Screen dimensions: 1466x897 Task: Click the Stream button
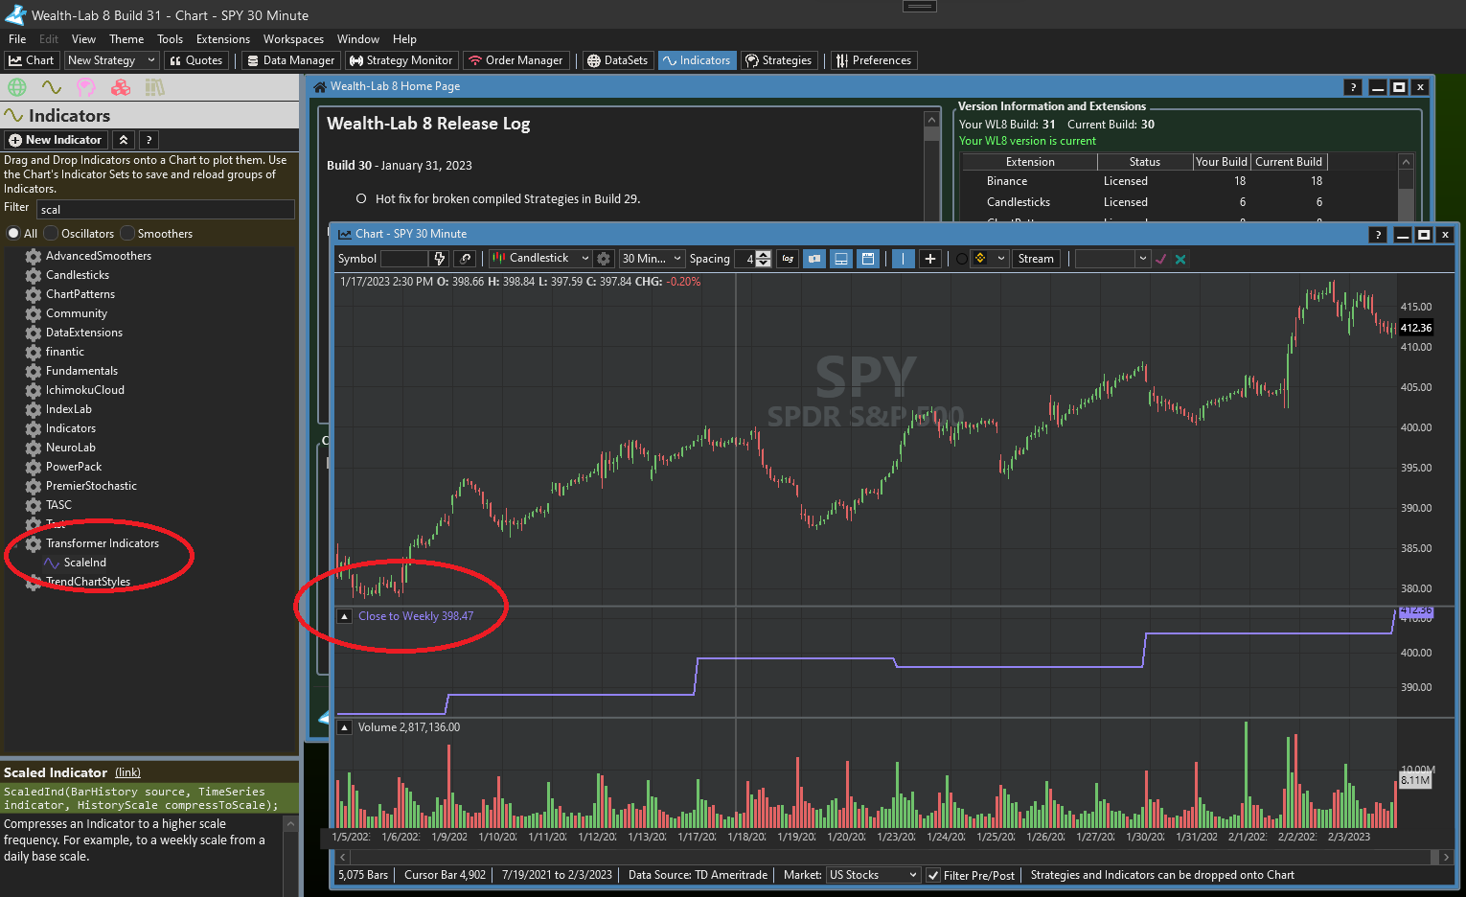click(x=1036, y=259)
